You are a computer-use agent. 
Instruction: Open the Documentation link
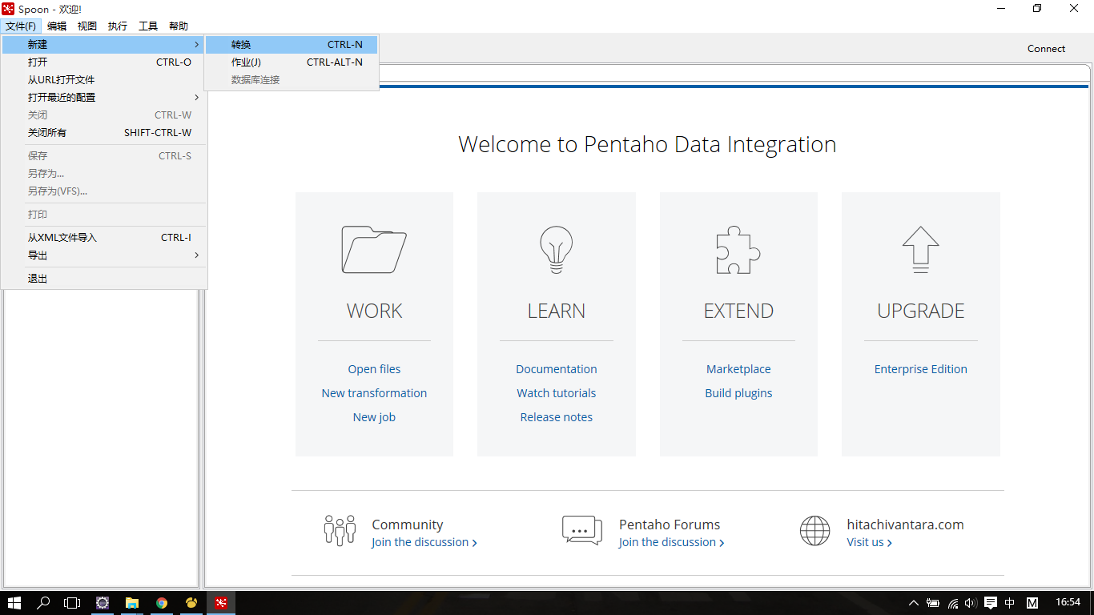pos(557,369)
